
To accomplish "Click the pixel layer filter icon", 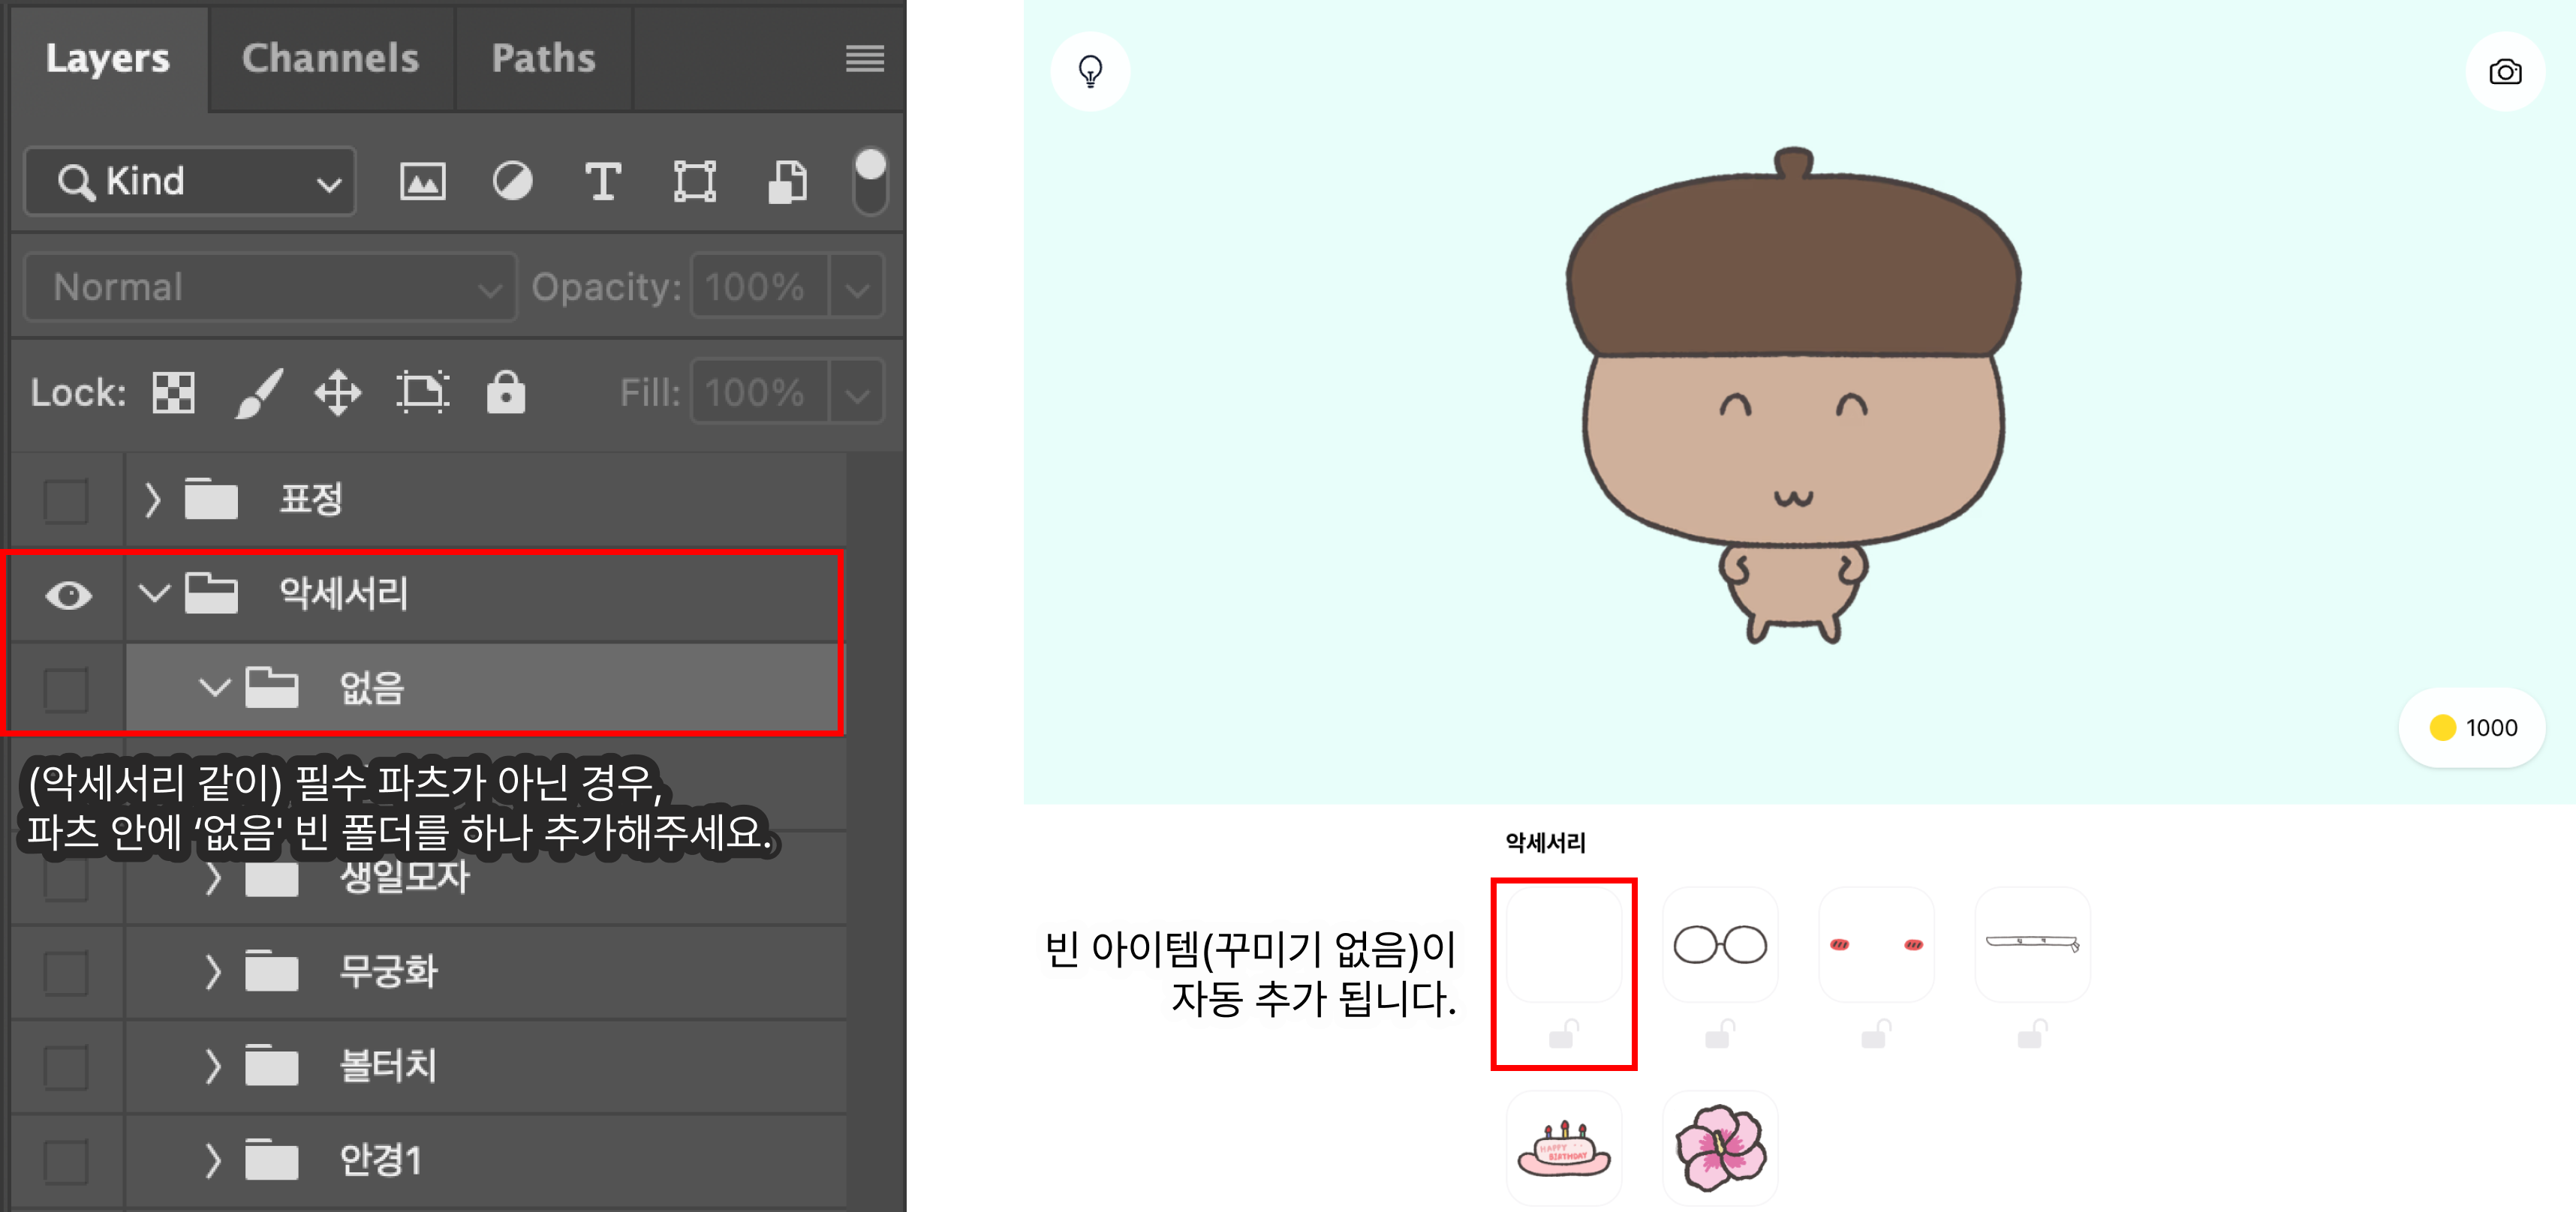I will pyautogui.click(x=422, y=181).
